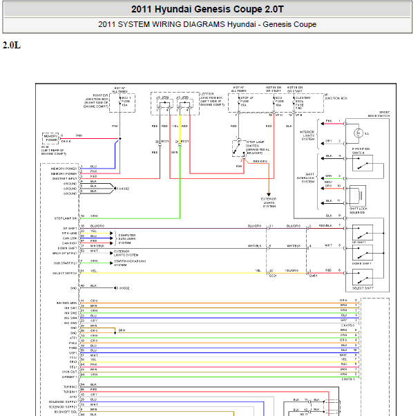Viewport: 420px width, 416px height.
Task: Click the 'SELECT SWITCH' pin label
Action: click(x=64, y=273)
